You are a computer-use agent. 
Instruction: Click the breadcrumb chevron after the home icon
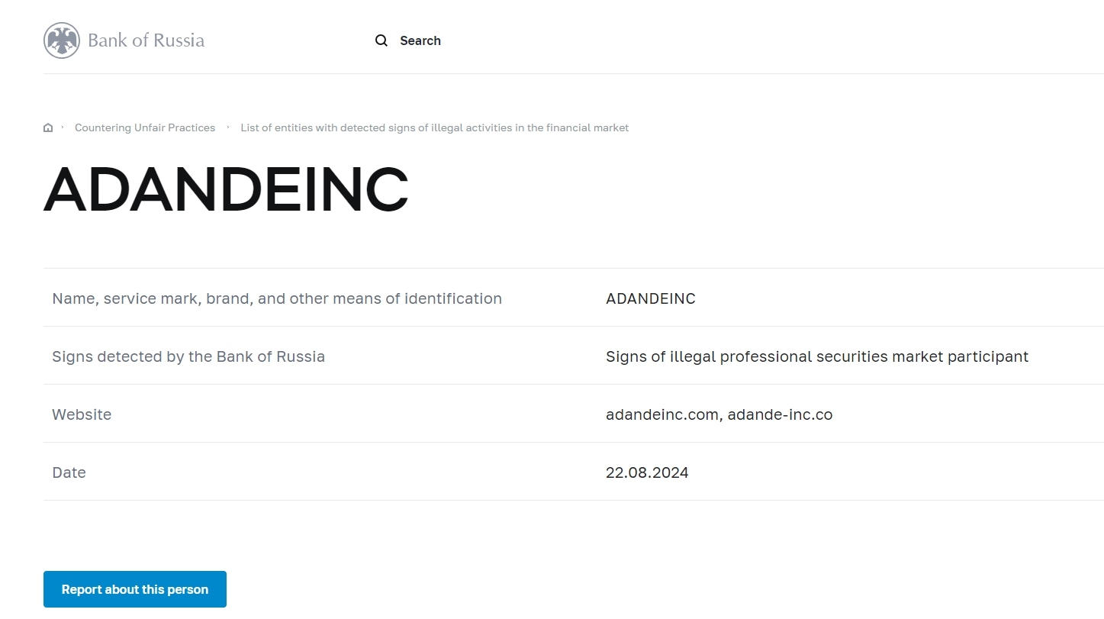pyautogui.click(x=63, y=127)
